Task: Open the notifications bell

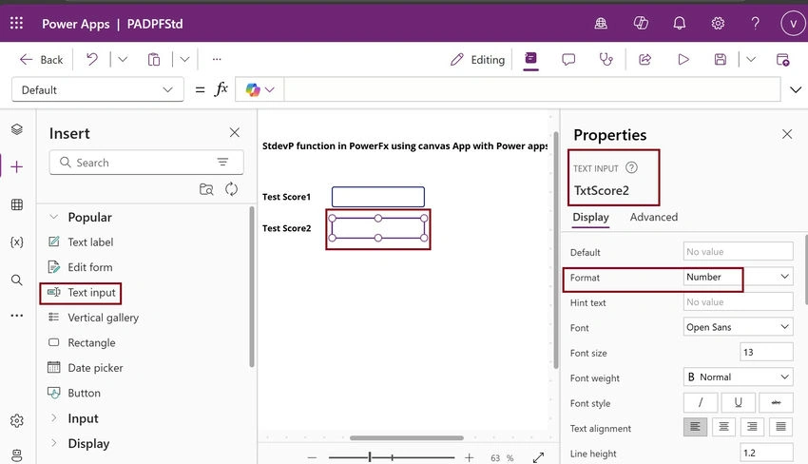Action: 680,23
